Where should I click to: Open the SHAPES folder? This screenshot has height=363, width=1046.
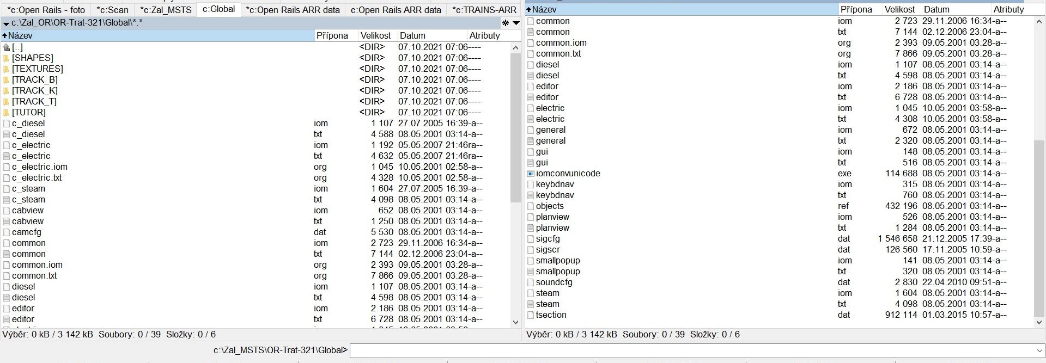32,58
